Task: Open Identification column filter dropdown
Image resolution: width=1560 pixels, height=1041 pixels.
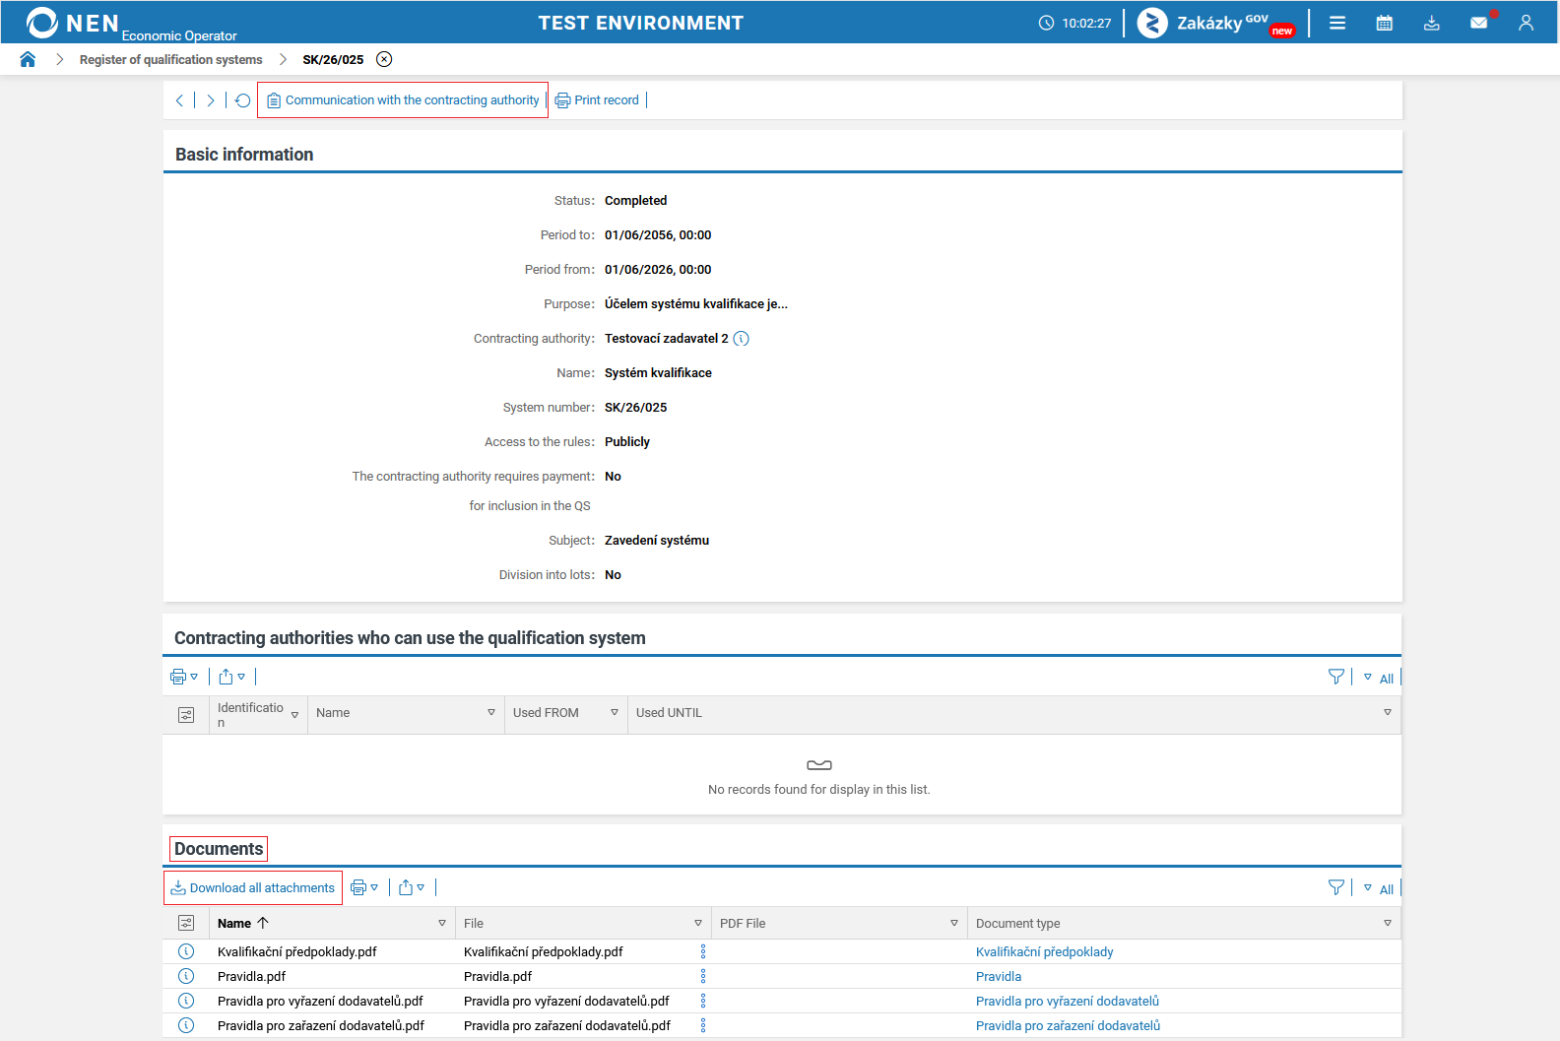Action: tap(294, 715)
